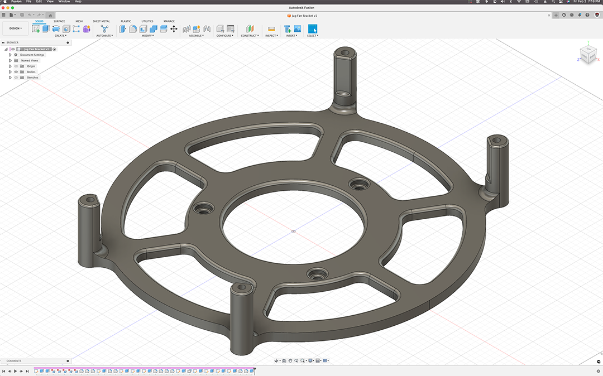
Task: Switch to the Manage tab
Action: pyautogui.click(x=169, y=21)
